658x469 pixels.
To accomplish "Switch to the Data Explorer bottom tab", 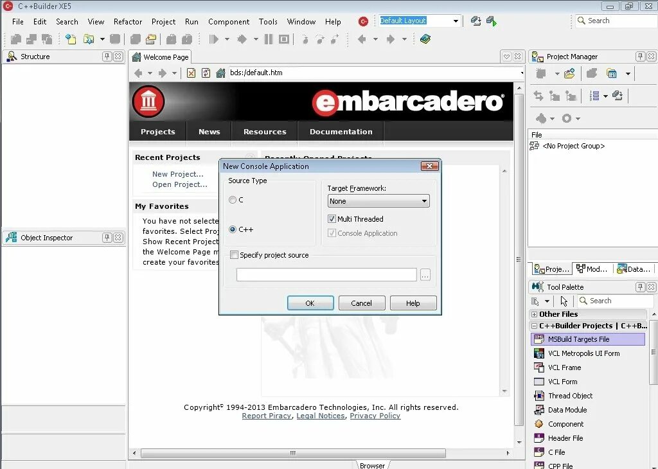I will (634, 269).
